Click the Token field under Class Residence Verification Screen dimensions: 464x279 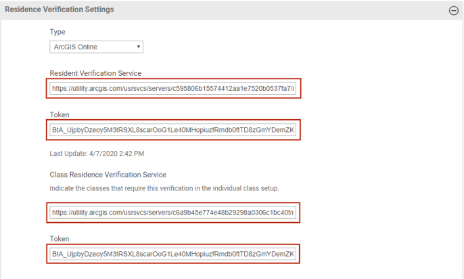(173, 254)
